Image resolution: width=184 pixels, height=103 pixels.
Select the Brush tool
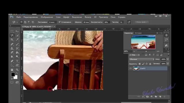17,44
